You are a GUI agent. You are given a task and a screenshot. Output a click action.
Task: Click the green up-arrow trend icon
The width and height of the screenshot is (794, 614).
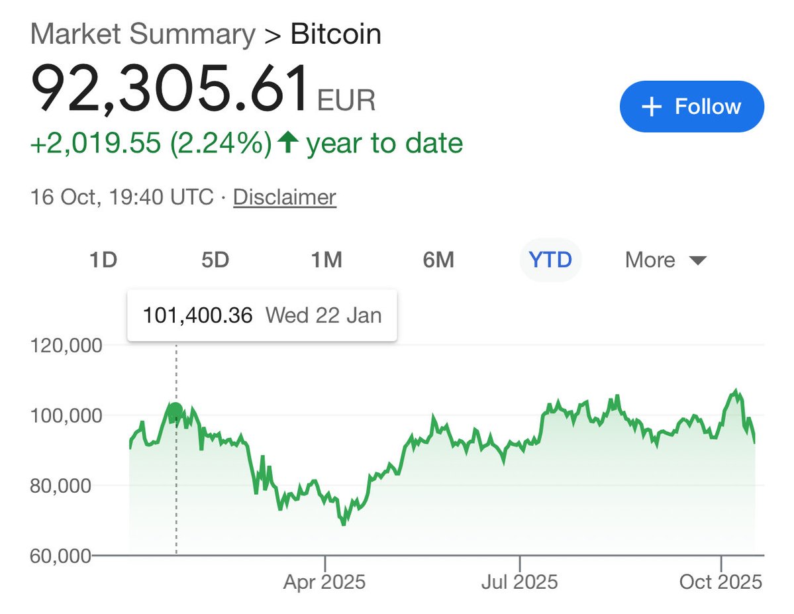point(287,142)
